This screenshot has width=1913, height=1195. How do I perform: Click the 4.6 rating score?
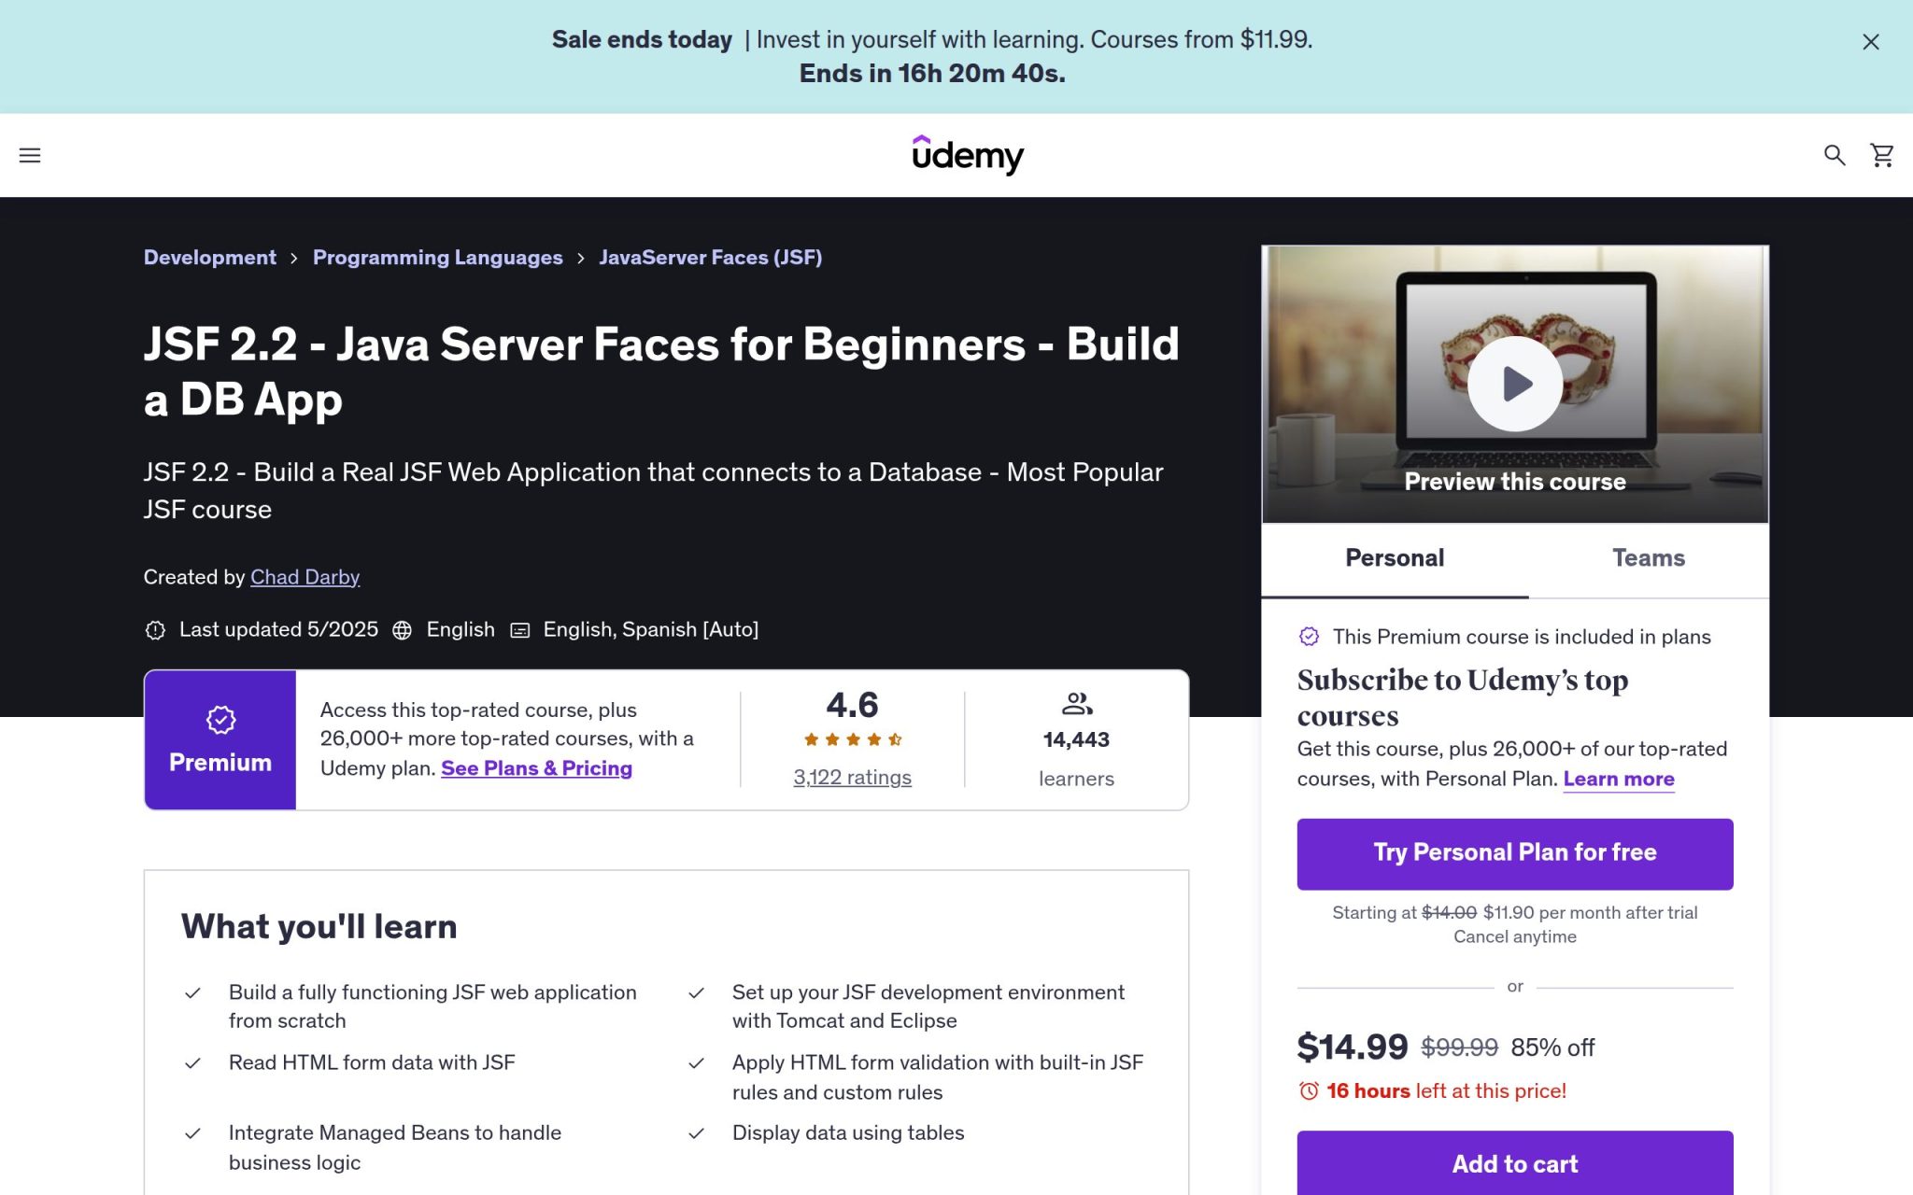pyautogui.click(x=853, y=705)
